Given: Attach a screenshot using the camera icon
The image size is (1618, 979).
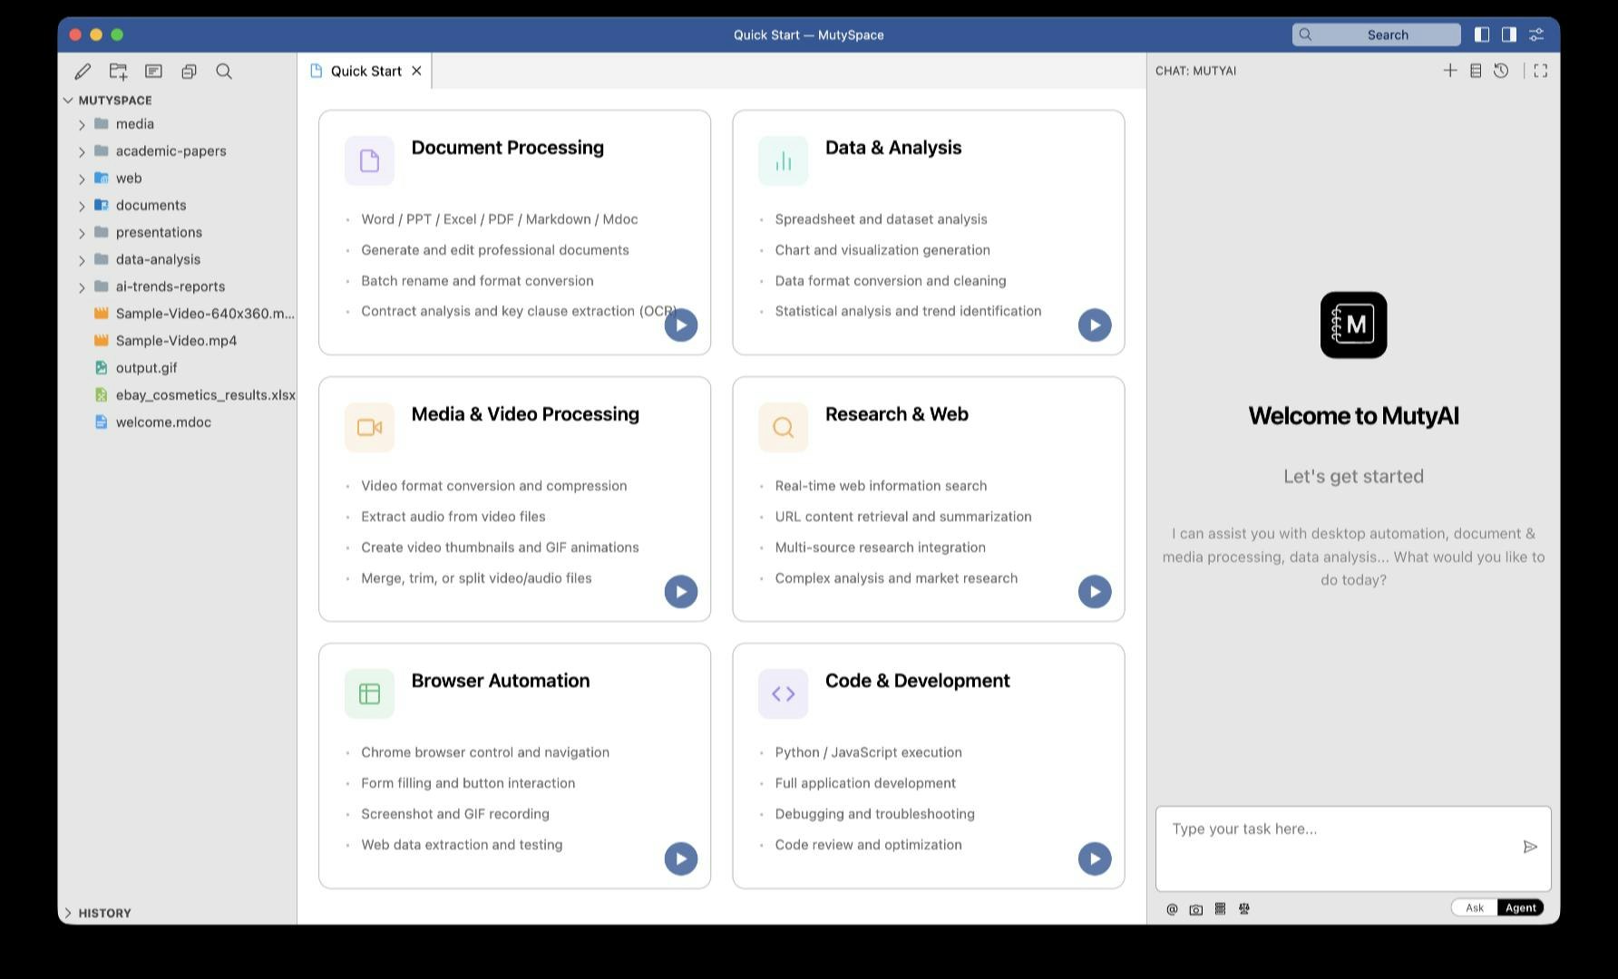Looking at the screenshot, I should (1195, 908).
